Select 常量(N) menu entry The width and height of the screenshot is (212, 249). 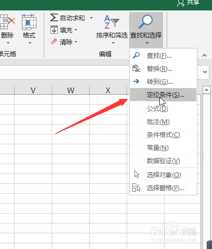163,148
